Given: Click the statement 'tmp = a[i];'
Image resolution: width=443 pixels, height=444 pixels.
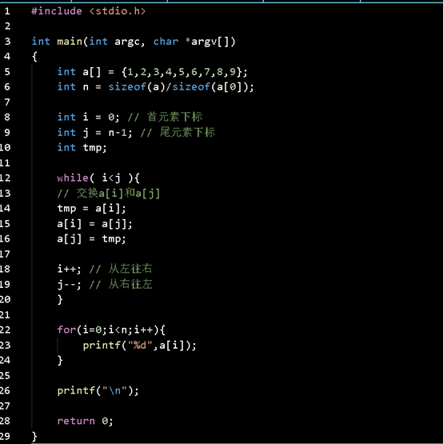Looking at the screenshot, I should coord(91,209).
